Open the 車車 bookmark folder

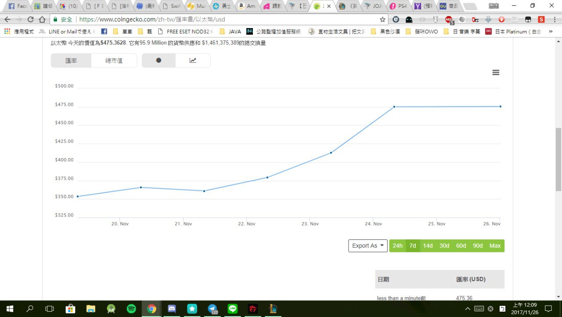123,32
